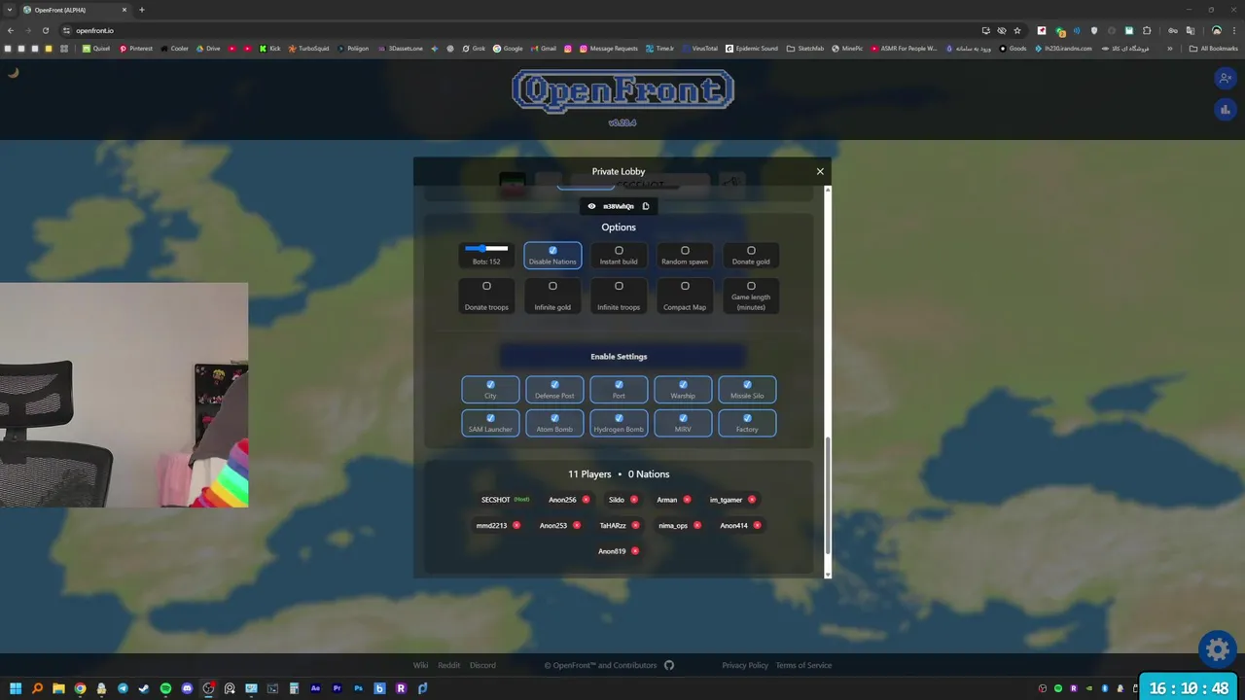
Task: Kick player Anon819 from lobby
Action: (x=635, y=551)
